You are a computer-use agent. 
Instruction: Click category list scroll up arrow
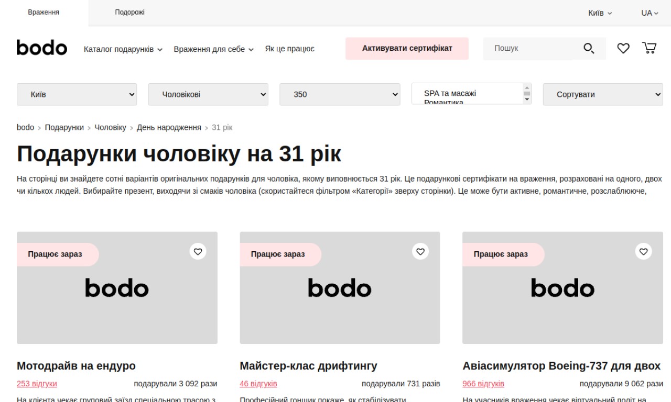point(527,87)
